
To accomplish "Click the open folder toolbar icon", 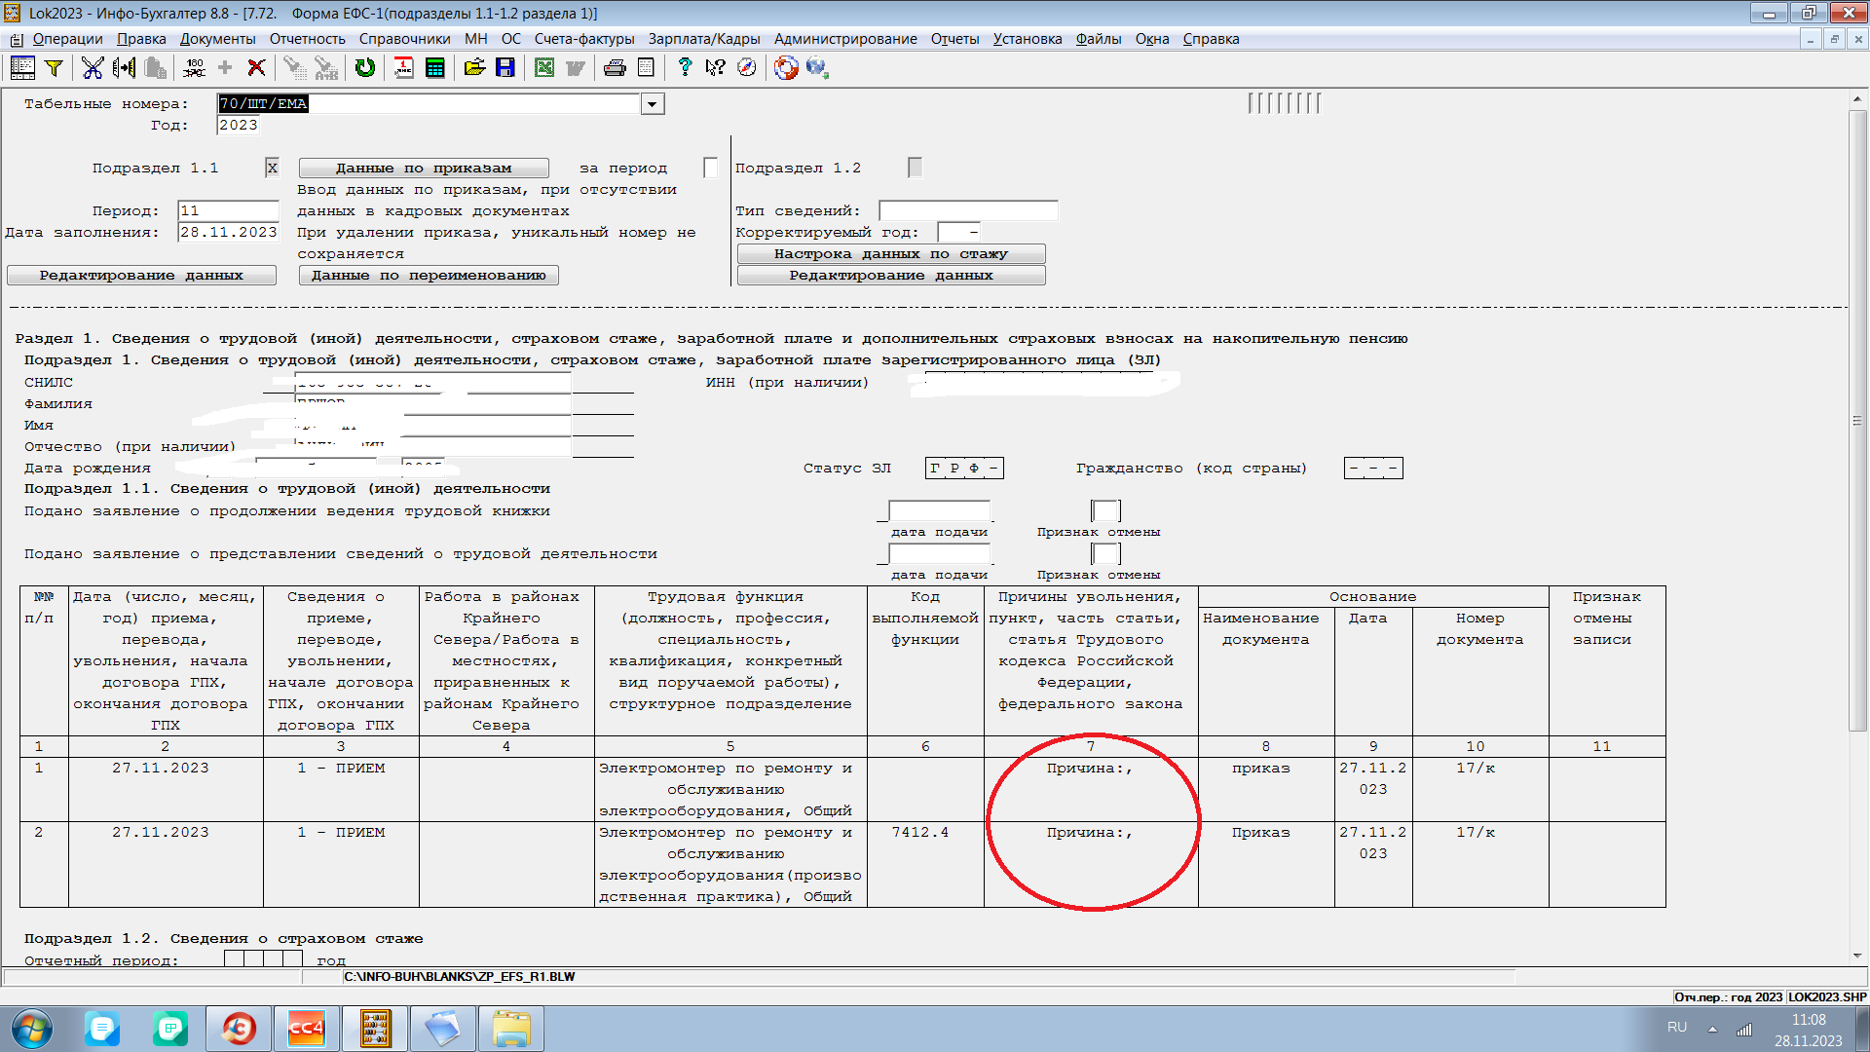I will [474, 67].
